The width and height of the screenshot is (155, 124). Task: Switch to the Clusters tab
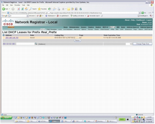[x=91, y=27]
